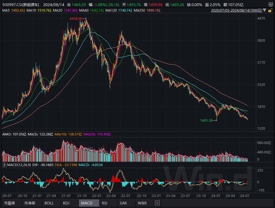Image resolution: width=275 pixels, height=208 pixels.
Task: Toggle the orange unlock padlock icon
Action: pyautogui.click(x=270, y=10)
